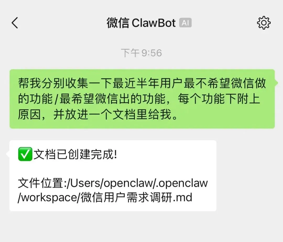Tap the "ClawBot" name in the header
This screenshot has height=242, width=283.
pyautogui.click(x=154, y=23)
